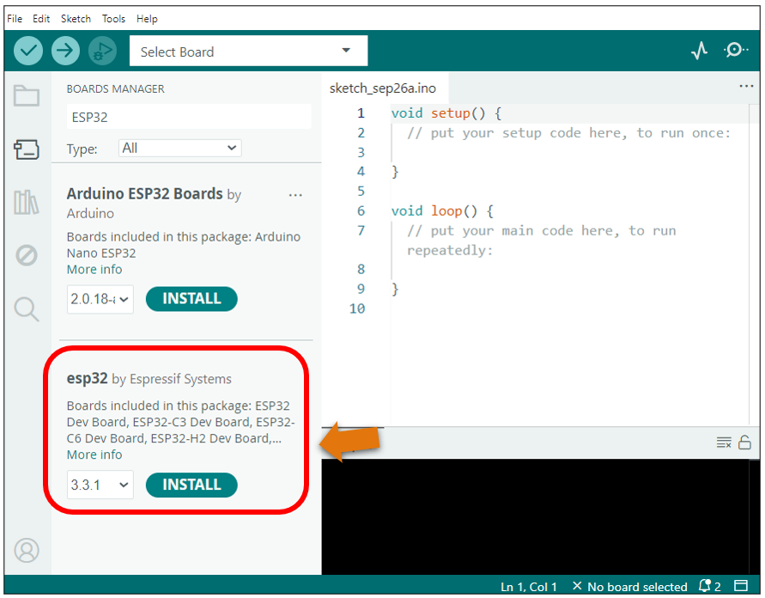Open the Sketch menu
Screen dimensions: 765x598
click(76, 19)
